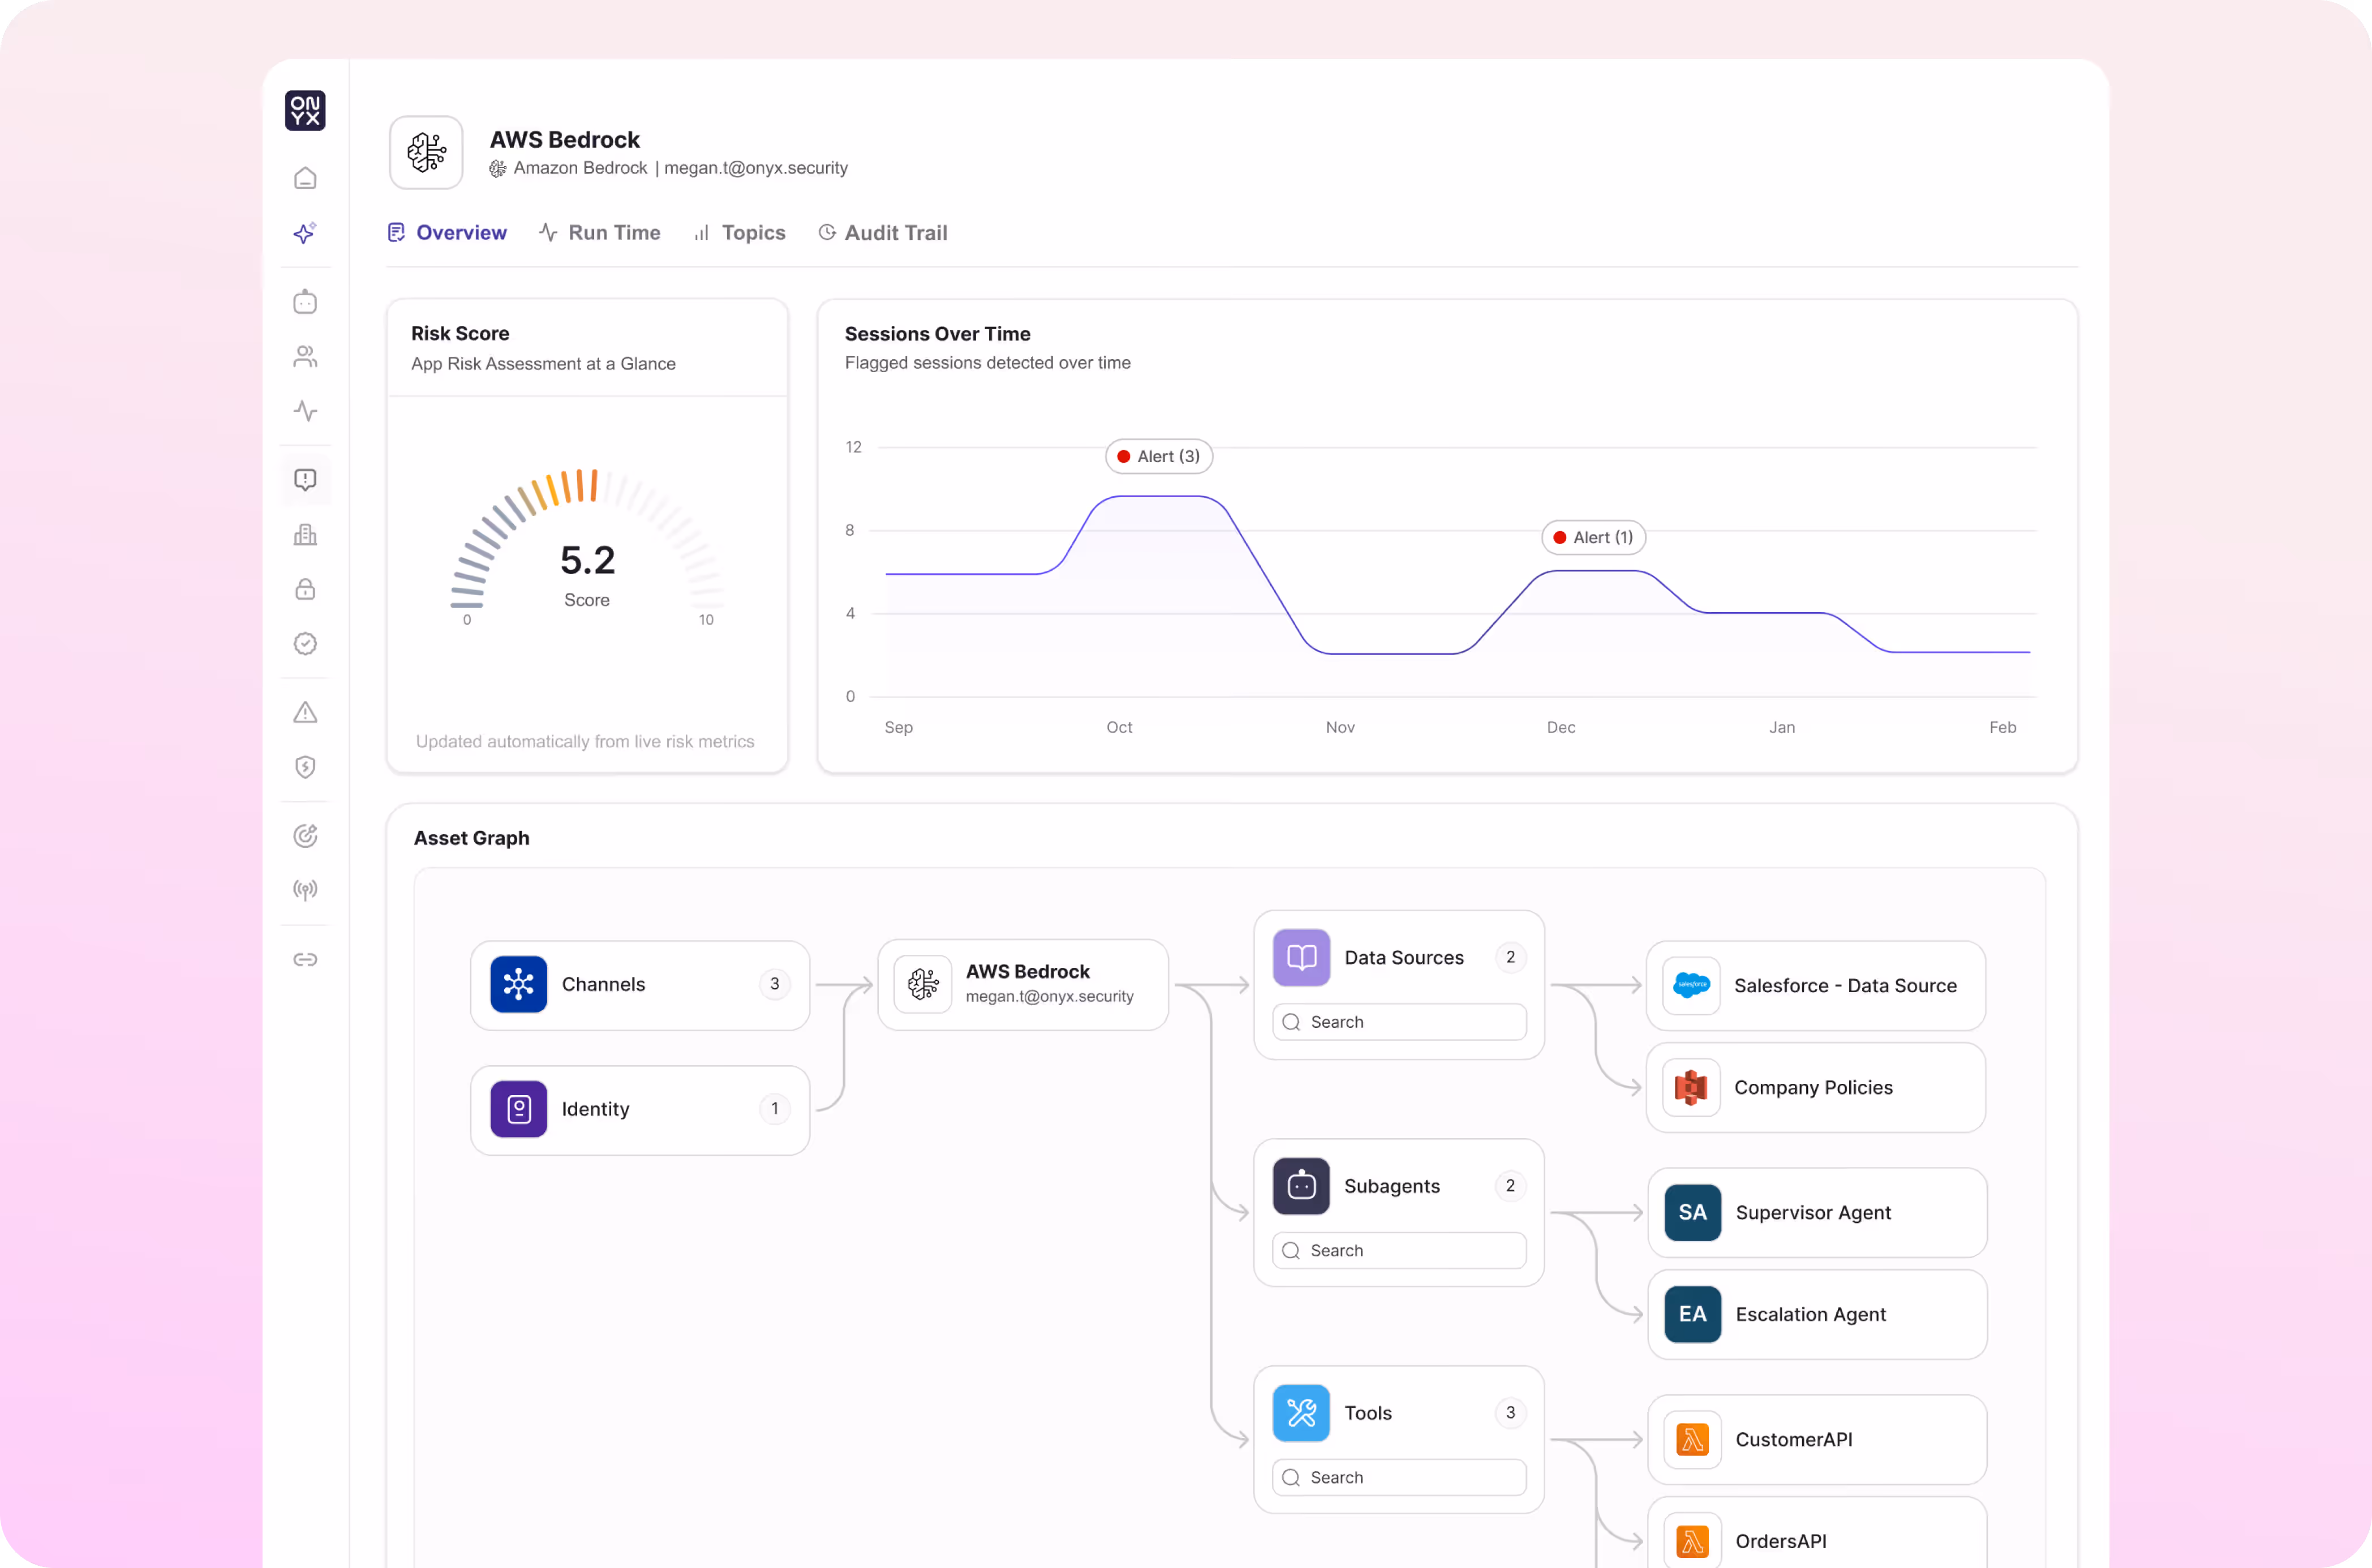Open the lock sidebar icon
This screenshot has height=1568, width=2372.
coord(305,589)
